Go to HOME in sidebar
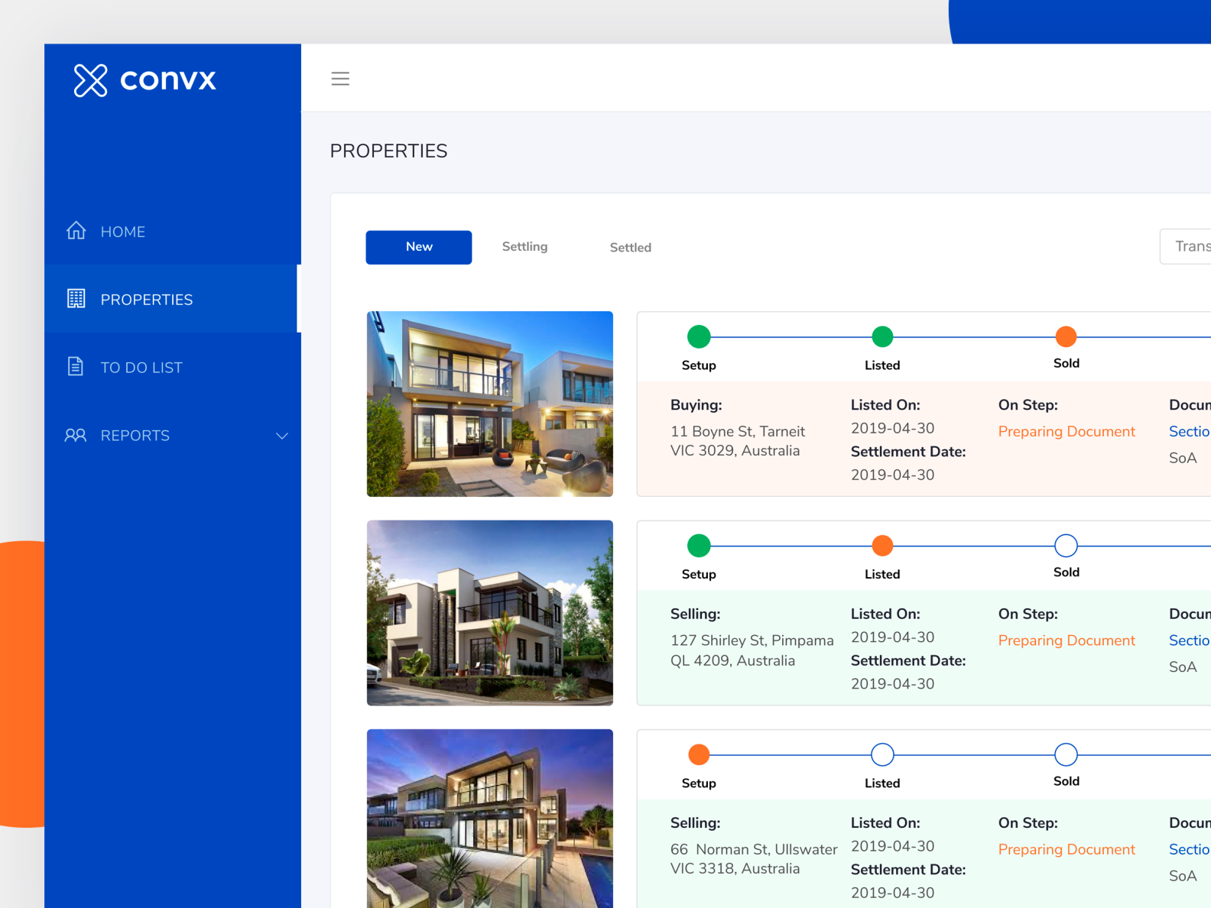 (x=173, y=231)
